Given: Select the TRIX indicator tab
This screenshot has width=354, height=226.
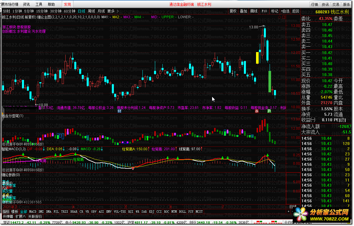Looking at the screenshot, I should coord(65,212).
